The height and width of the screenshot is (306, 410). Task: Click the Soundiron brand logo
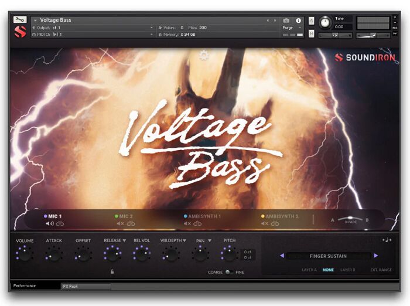365,57
